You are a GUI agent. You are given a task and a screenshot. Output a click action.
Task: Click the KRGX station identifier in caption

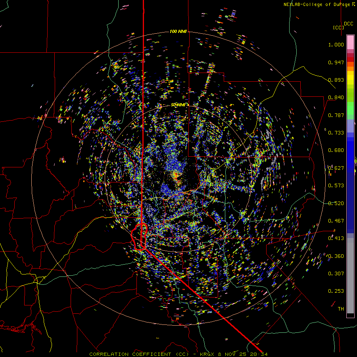click(207, 354)
